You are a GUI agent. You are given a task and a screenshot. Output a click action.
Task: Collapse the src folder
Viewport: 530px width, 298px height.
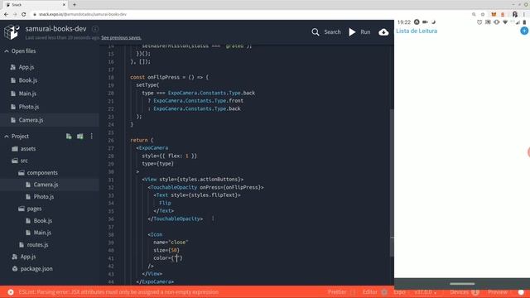point(15,161)
